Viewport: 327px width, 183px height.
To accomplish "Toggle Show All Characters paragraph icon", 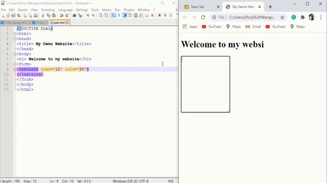I will (119, 16).
